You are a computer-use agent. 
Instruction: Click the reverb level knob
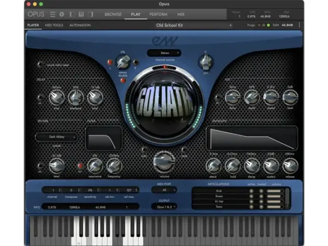(x=56, y=166)
